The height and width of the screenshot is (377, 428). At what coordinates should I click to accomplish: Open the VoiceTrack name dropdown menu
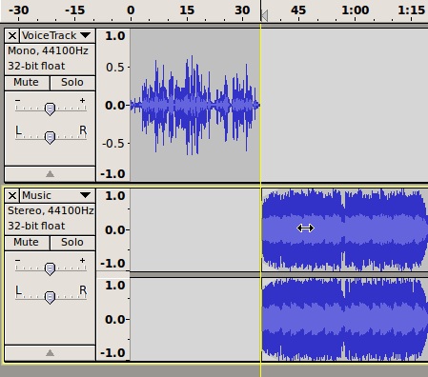point(57,35)
